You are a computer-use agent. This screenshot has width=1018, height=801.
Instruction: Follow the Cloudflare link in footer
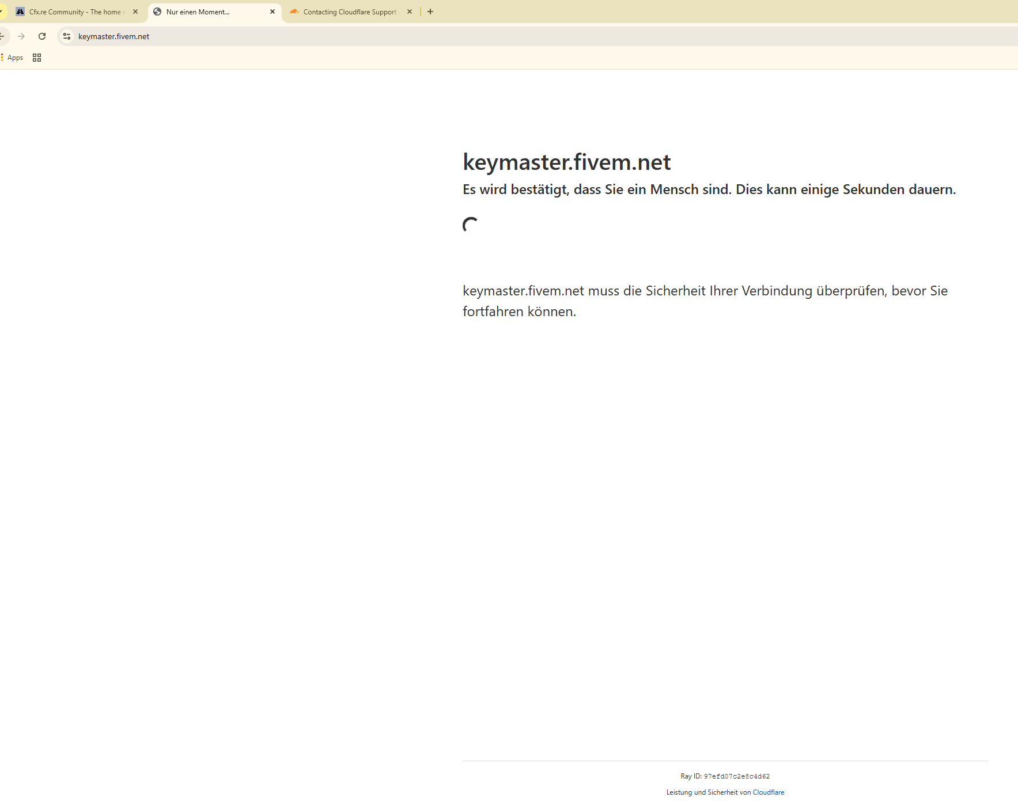pos(769,792)
